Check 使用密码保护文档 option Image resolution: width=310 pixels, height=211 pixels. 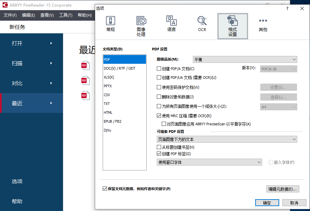pos(159,87)
